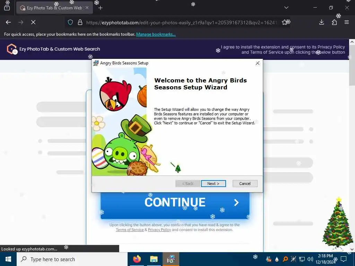This screenshot has height=266, width=355.
Task: Click the 2:18 PM clock
Action: (x=325, y=256)
